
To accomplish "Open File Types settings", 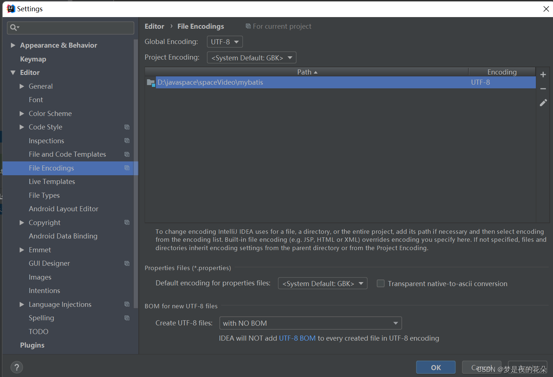I will (44, 196).
